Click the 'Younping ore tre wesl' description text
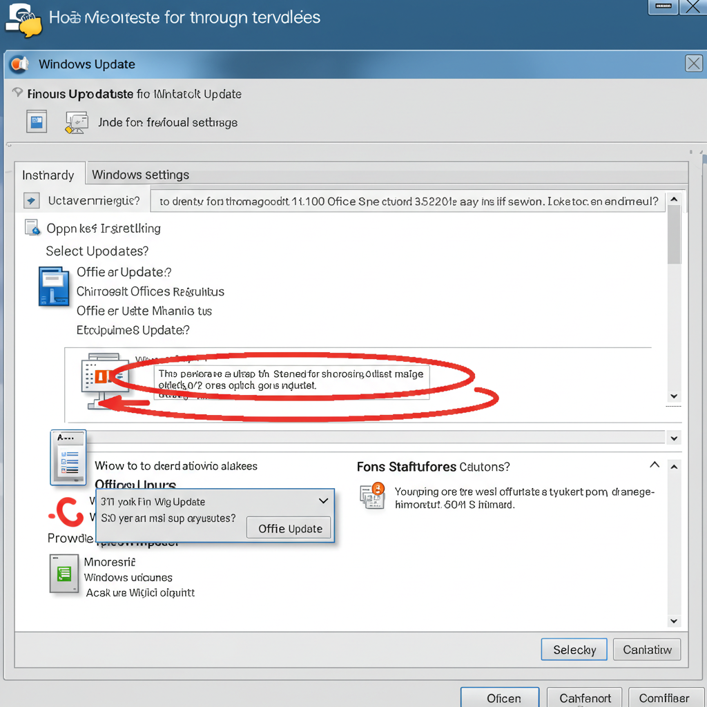Screen dimensions: 707x707 tap(525, 498)
